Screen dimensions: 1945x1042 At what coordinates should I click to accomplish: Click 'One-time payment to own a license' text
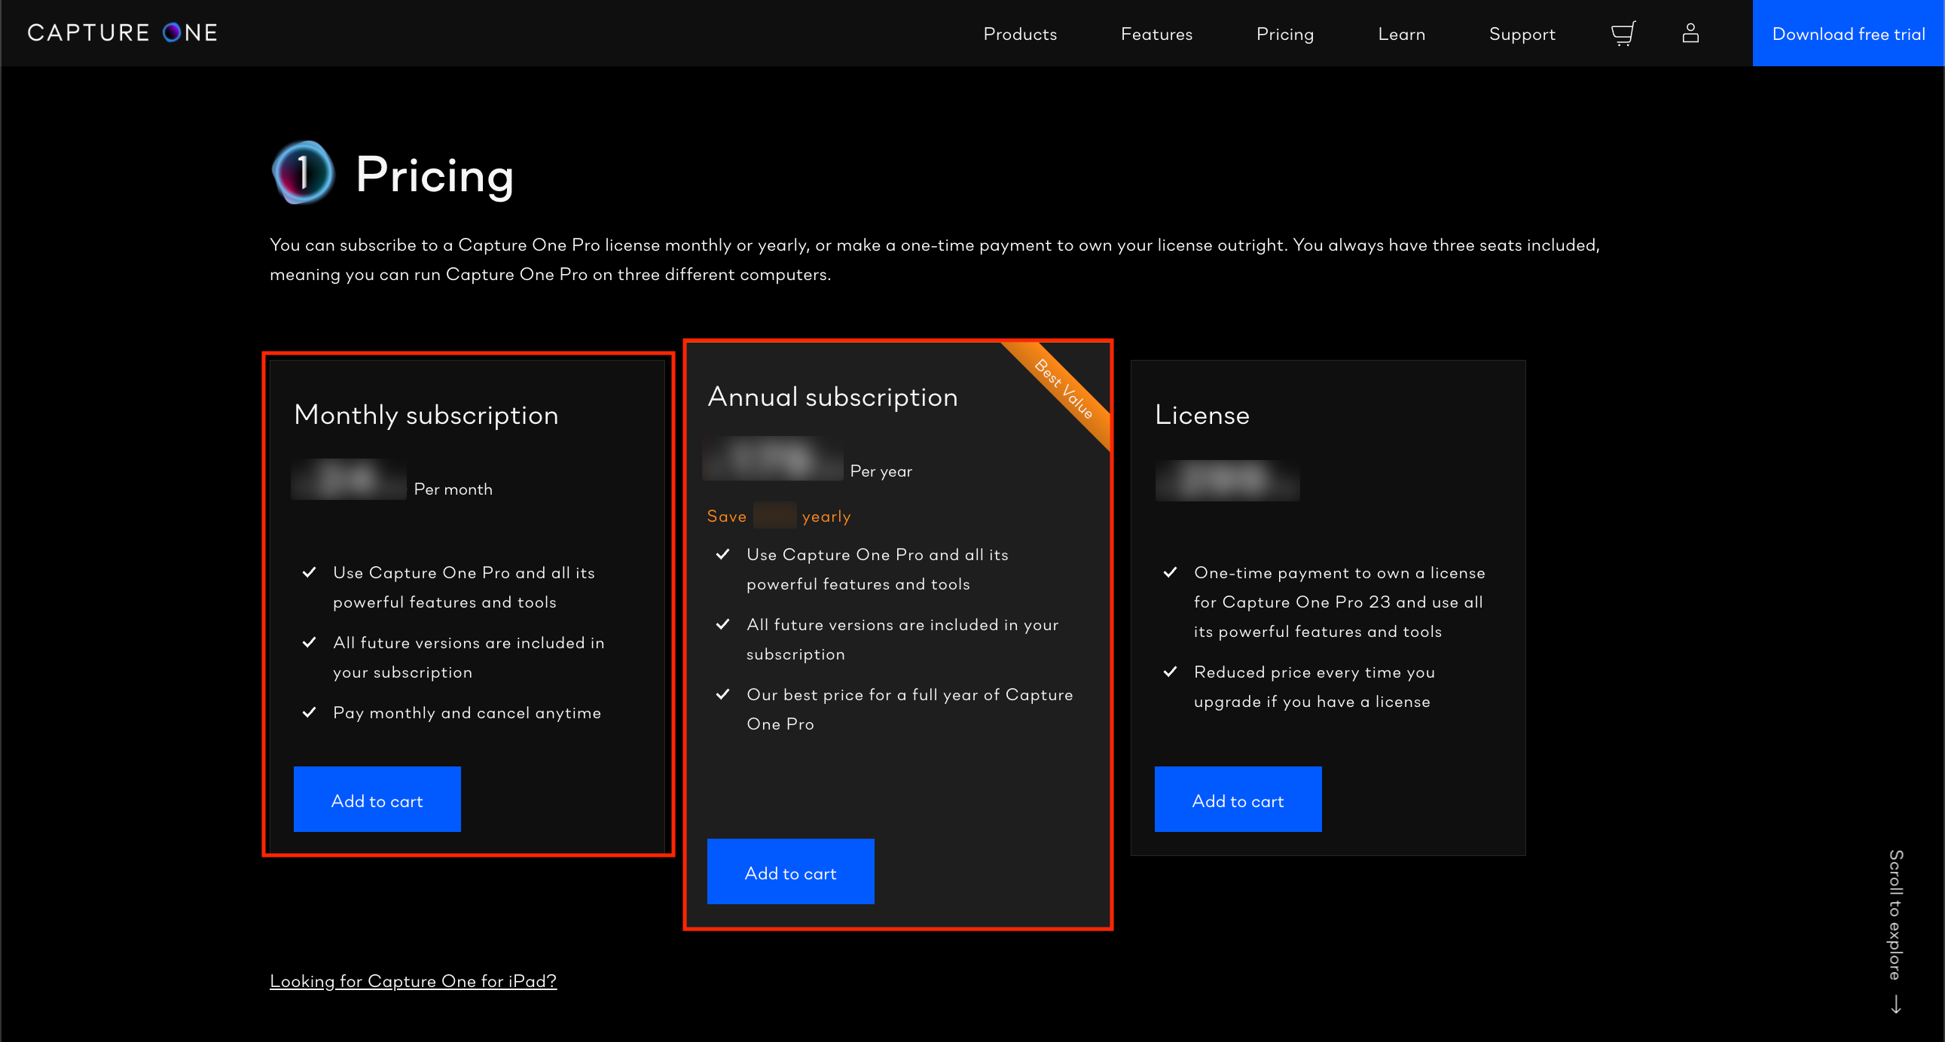pyautogui.click(x=1339, y=602)
